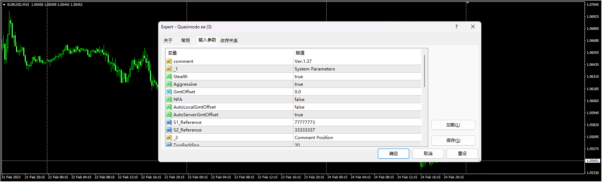Click the S1_Reference integer-type icon
This screenshot has height=182, width=602.
(x=169, y=122)
